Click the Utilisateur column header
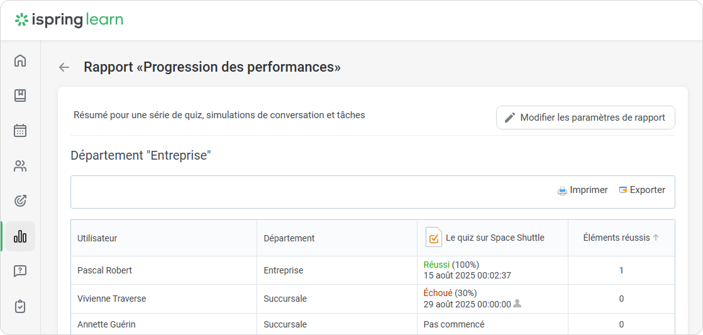703x335 pixels. 97,238
